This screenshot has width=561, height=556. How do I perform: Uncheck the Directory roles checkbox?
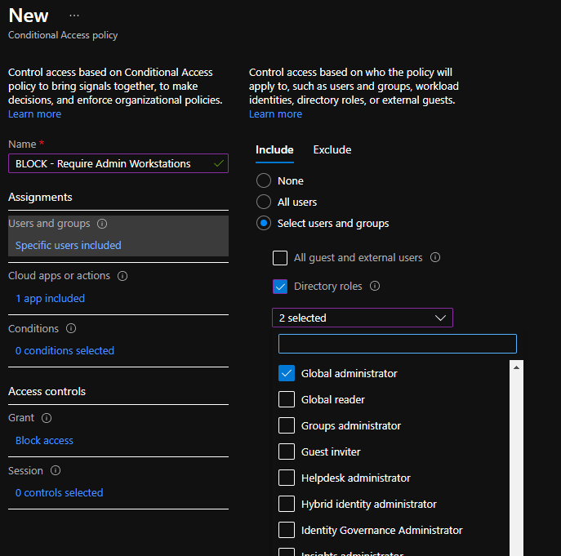280,287
